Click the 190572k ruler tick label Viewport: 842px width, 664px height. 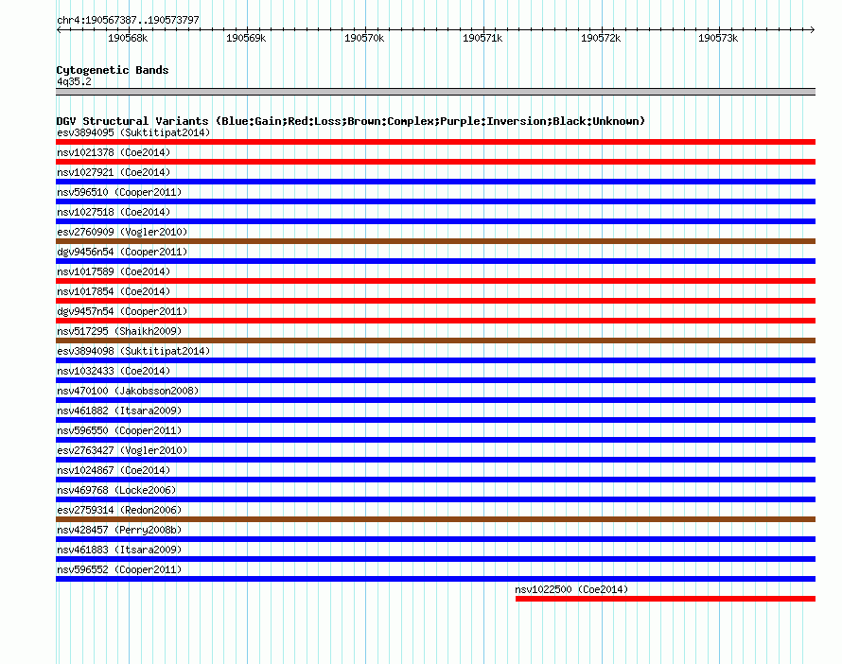[x=601, y=38]
